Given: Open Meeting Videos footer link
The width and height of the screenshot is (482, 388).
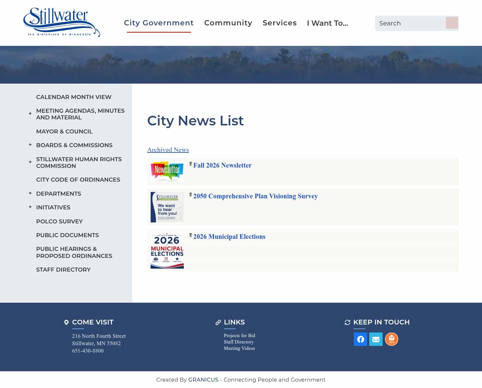Looking at the screenshot, I should tap(239, 348).
